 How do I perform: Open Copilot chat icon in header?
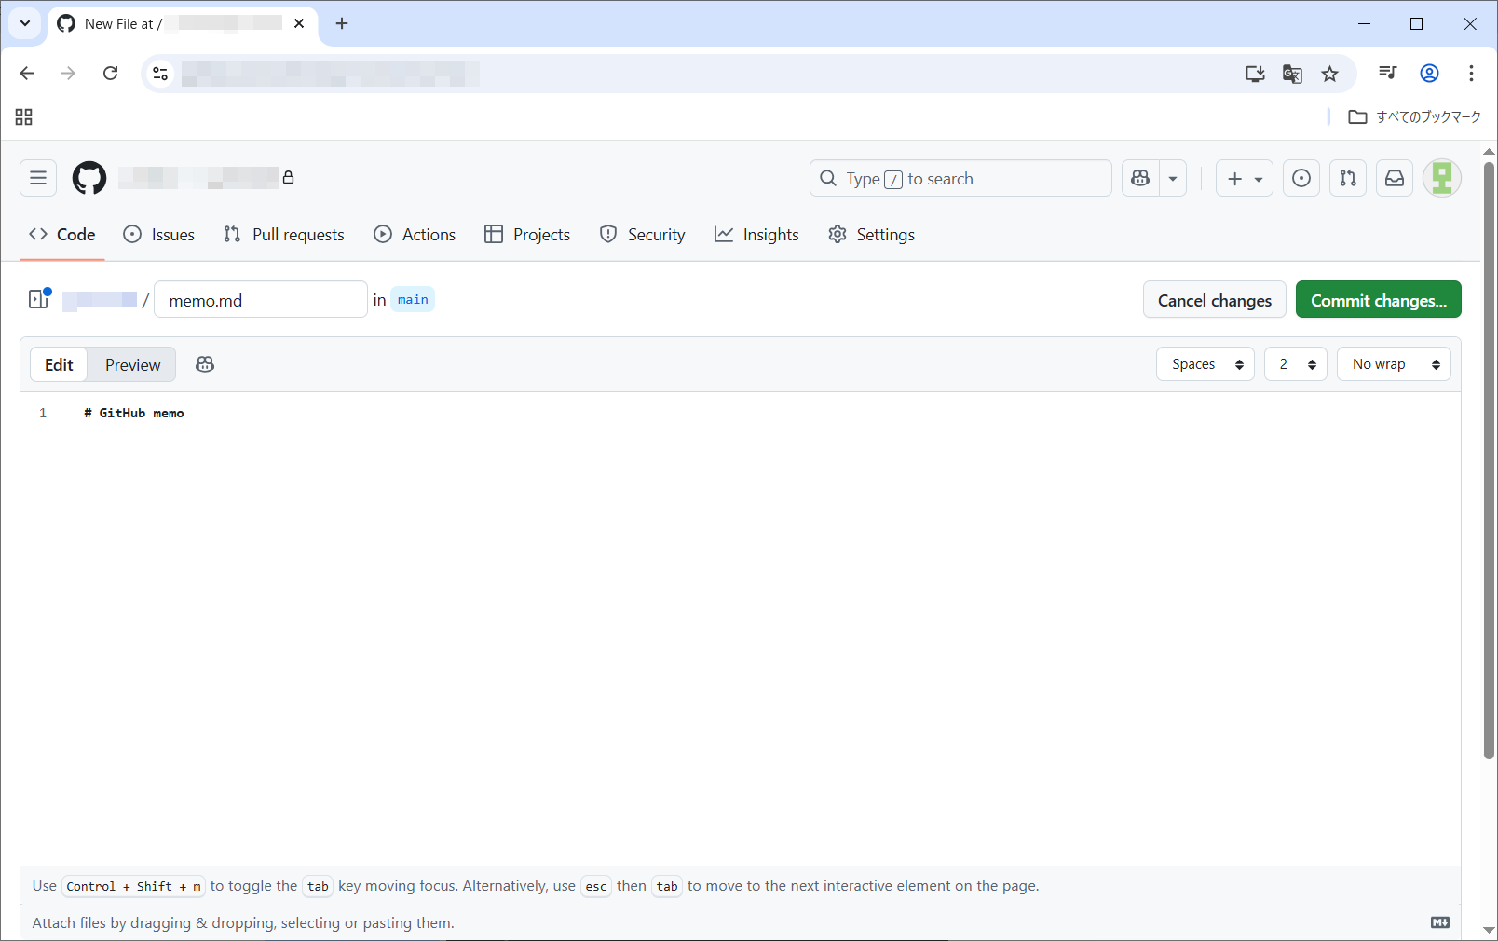pyautogui.click(x=1140, y=178)
